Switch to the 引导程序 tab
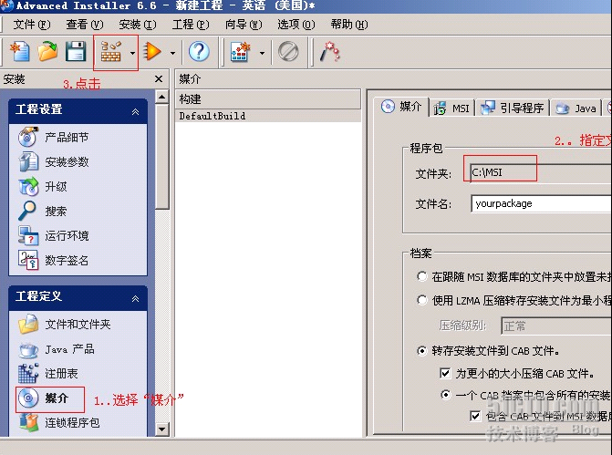This screenshot has height=455, width=612. (x=513, y=108)
